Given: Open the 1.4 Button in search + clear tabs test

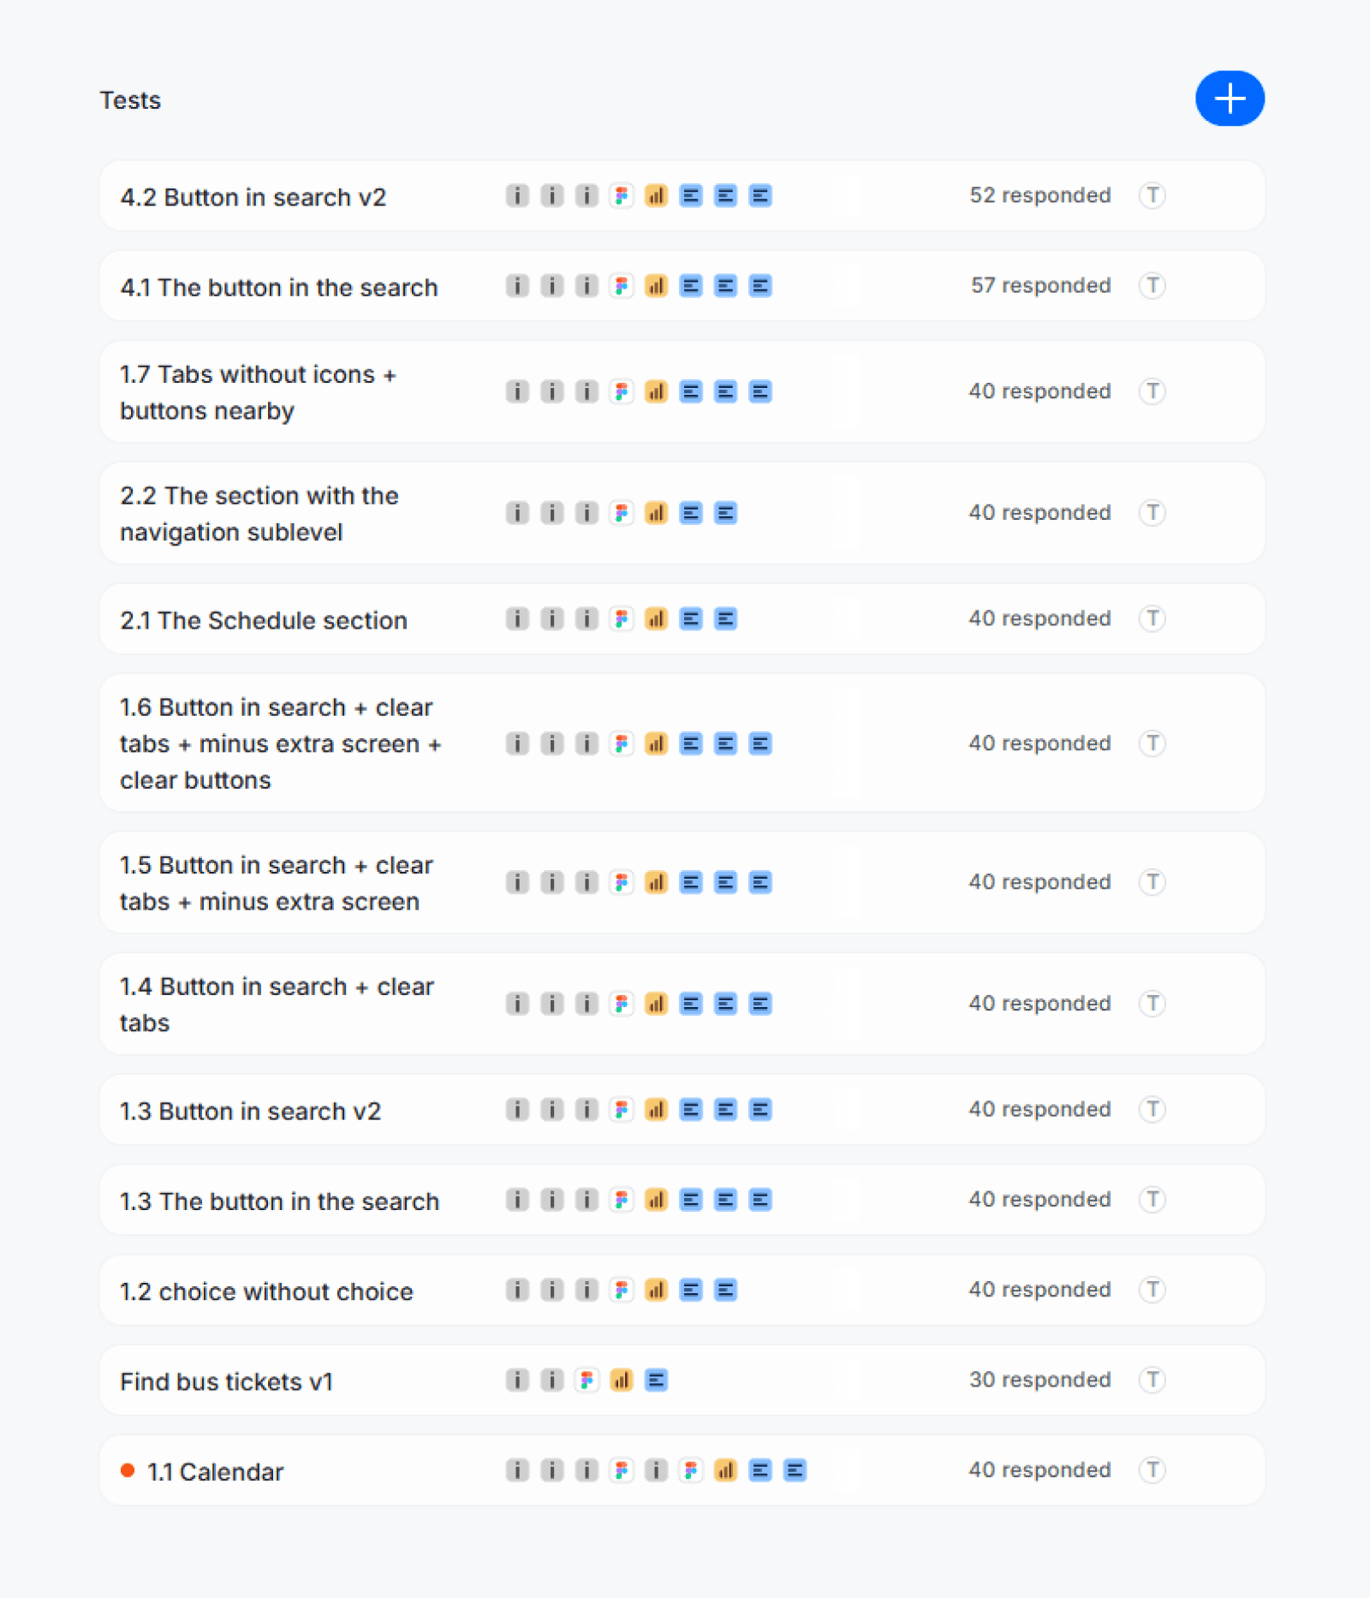Looking at the screenshot, I should 682,1004.
